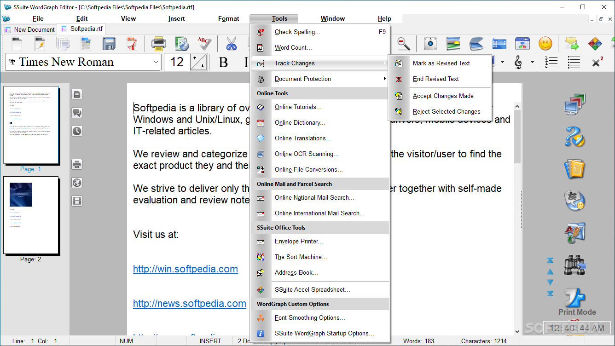Click the scissors cut icon
The image size is (615, 346).
[232, 44]
